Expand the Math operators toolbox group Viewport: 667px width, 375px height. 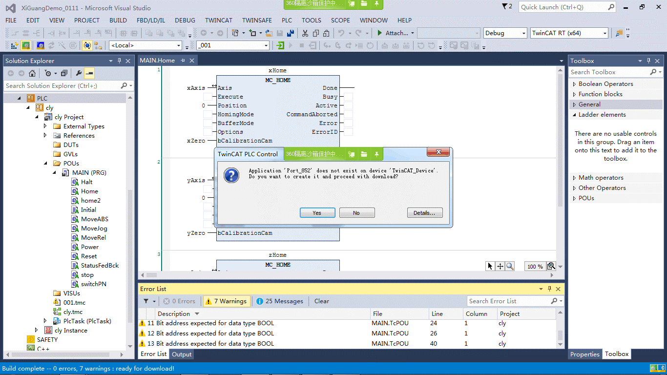click(x=574, y=178)
